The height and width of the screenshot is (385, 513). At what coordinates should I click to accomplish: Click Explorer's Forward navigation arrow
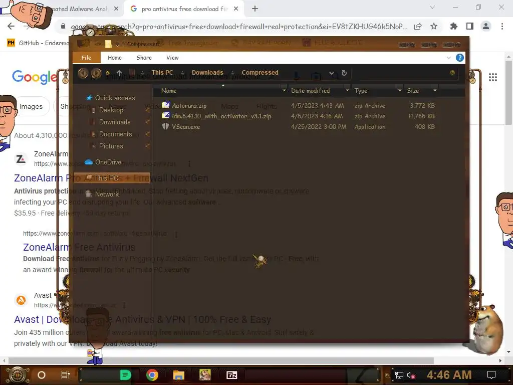(x=96, y=73)
